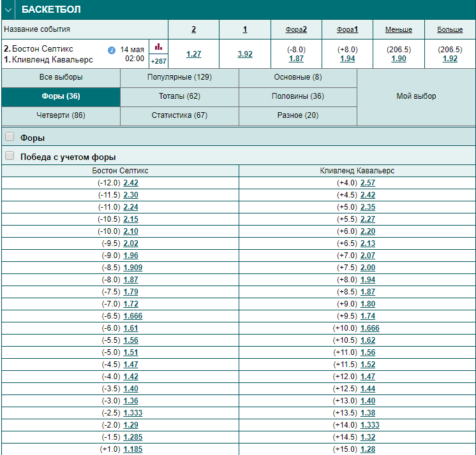The image size is (476, 455).
Task: Select Cleveland (+5.0) odds 2.35
Action: tap(368, 207)
